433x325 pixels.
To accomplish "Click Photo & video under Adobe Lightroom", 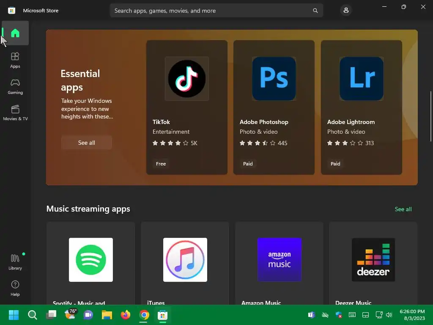I will point(346,132).
